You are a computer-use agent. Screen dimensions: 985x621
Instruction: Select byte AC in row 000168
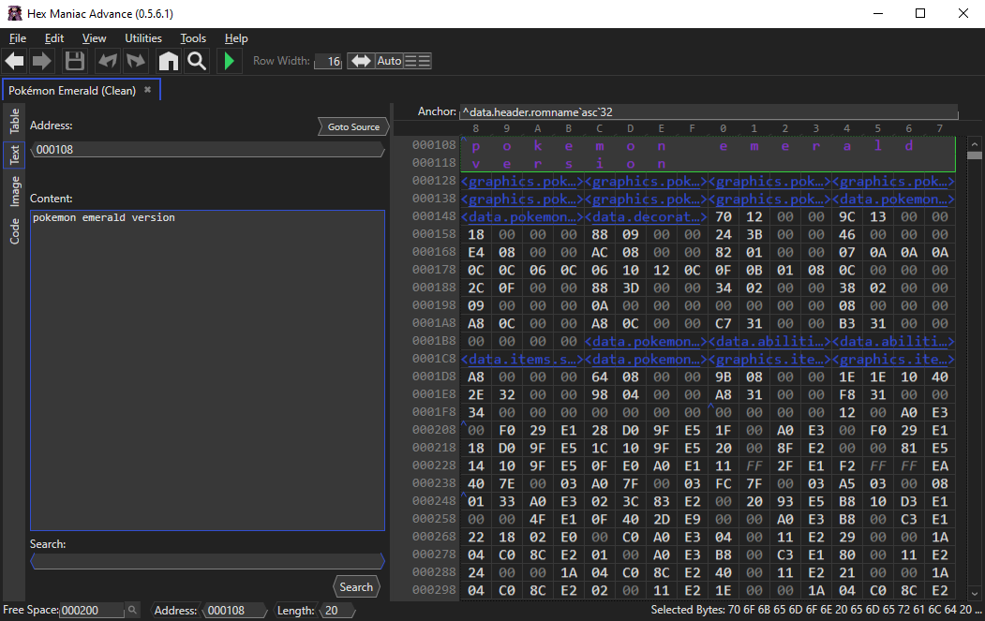pyautogui.click(x=599, y=252)
